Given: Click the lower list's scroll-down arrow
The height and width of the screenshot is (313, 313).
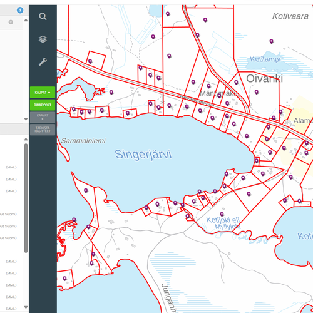Looking at the screenshot, I should click(26, 307).
